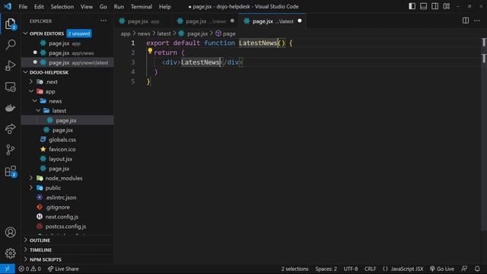Open Remote Explorer view
This screenshot has height=274, width=487.
pos(10,87)
